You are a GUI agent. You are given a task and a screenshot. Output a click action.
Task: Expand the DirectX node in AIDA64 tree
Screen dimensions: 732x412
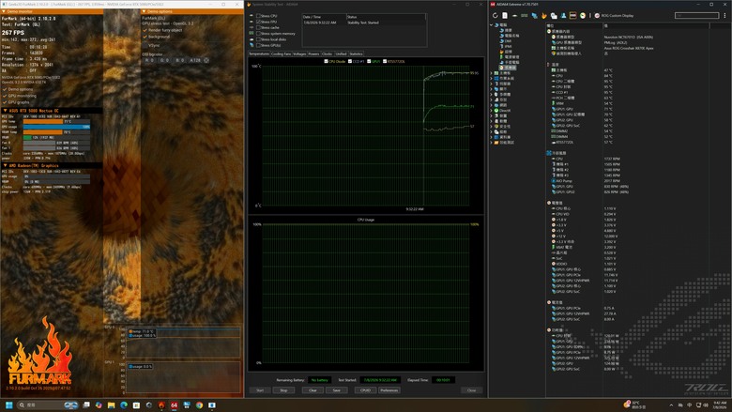click(x=492, y=111)
